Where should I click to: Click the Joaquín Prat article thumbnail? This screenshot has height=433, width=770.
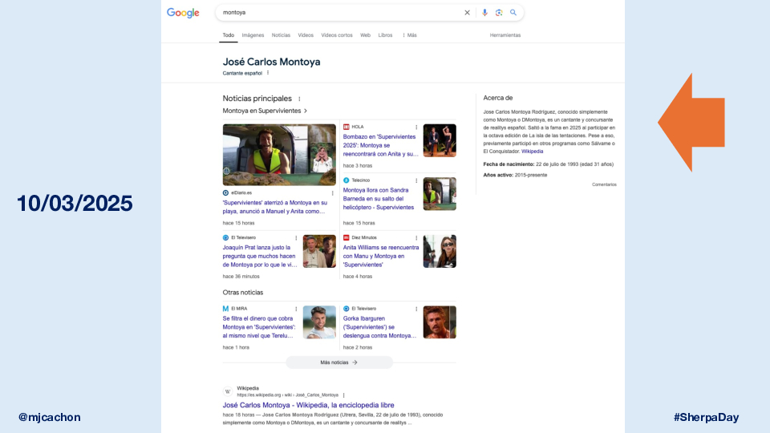click(319, 251)
